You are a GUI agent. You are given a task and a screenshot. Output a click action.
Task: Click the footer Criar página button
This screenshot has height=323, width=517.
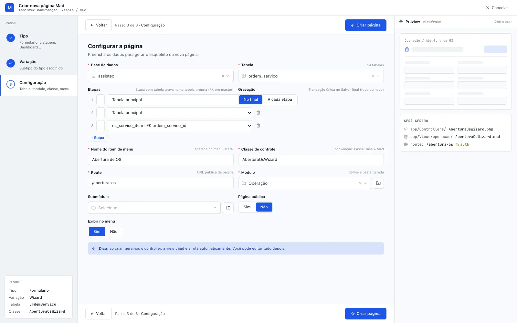pos(366,314)
